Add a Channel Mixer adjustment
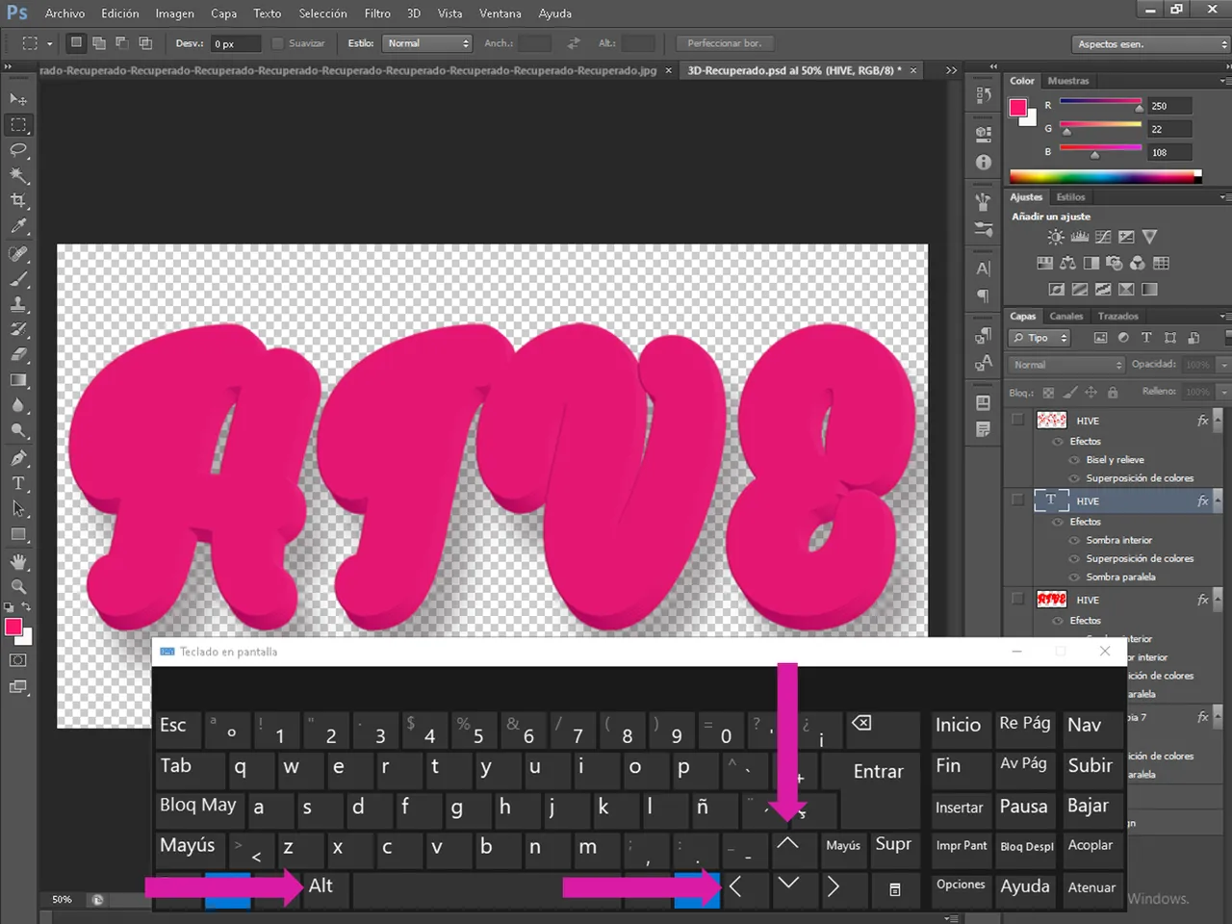Viewport: 1232px width, 924px height. click(1138, 263)
